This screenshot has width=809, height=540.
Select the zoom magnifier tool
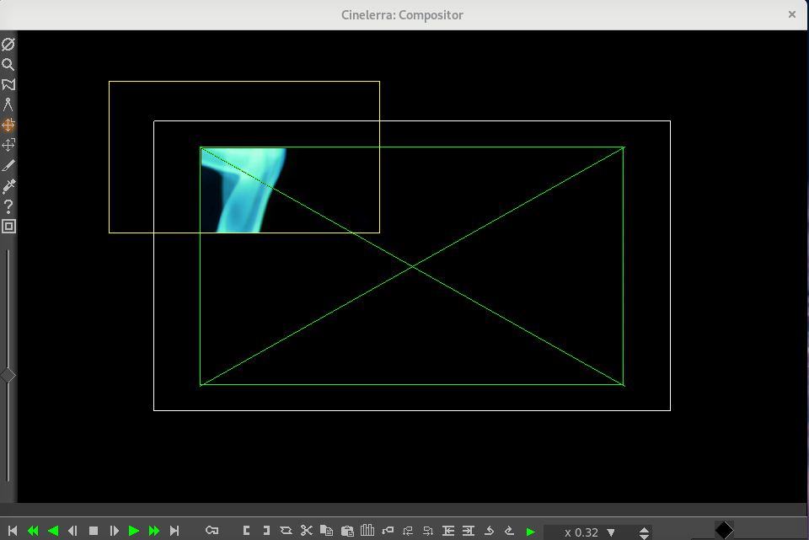(8, 64)
